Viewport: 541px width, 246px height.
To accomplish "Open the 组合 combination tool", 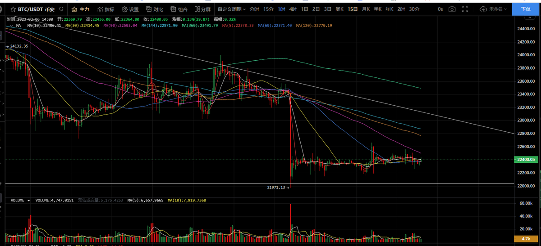I will click(179, 9).
